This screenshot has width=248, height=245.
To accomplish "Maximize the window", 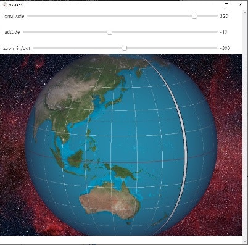I will tap(226, 4).
